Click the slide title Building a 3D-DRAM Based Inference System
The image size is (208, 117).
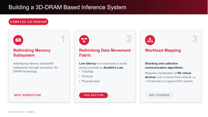tap(67, 7)
